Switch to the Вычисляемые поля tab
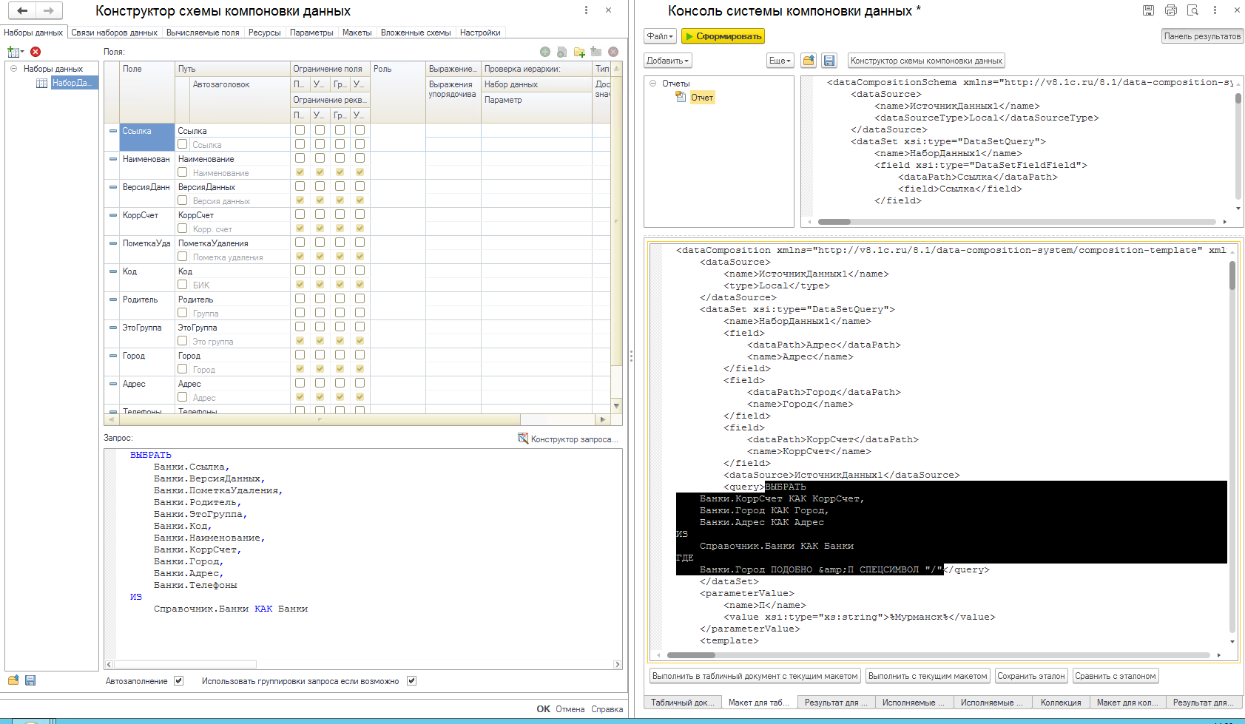1245x724 pixels. click(x=203, y=33)
